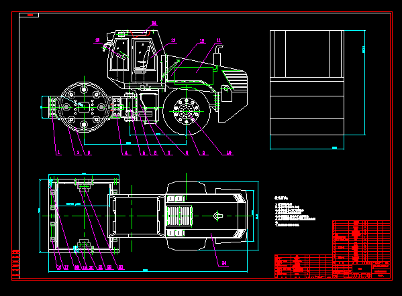Click callout number 24 in the top view

click(224, 263)
